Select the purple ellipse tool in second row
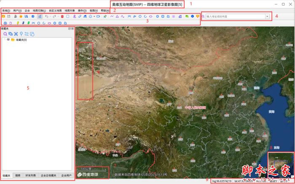This screenshot has height=184, width=295. pos(49,23)
